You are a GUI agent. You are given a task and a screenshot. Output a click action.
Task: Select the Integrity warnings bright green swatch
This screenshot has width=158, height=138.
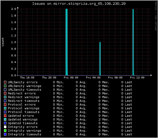[5, 131]
